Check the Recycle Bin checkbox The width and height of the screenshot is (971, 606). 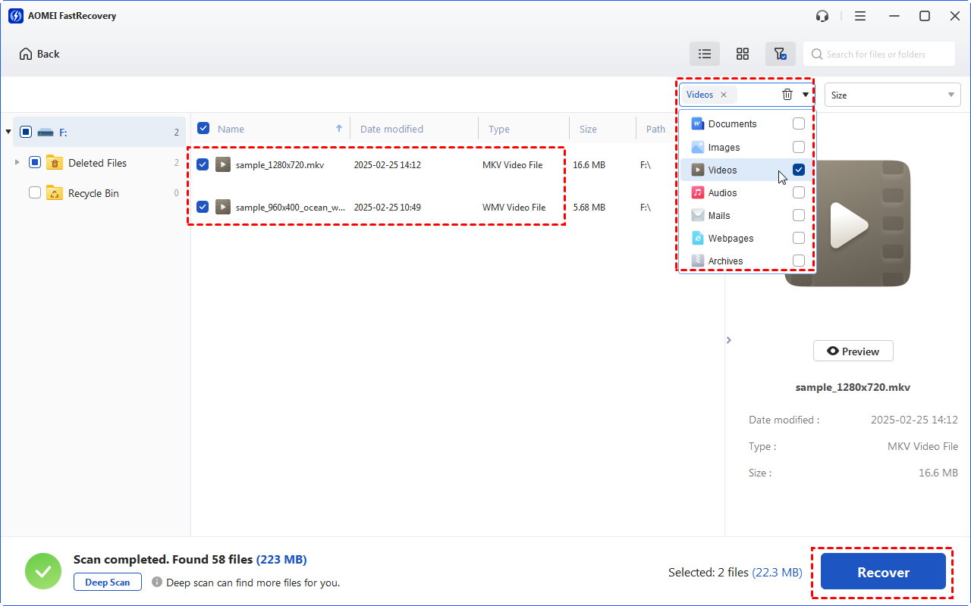35,192
